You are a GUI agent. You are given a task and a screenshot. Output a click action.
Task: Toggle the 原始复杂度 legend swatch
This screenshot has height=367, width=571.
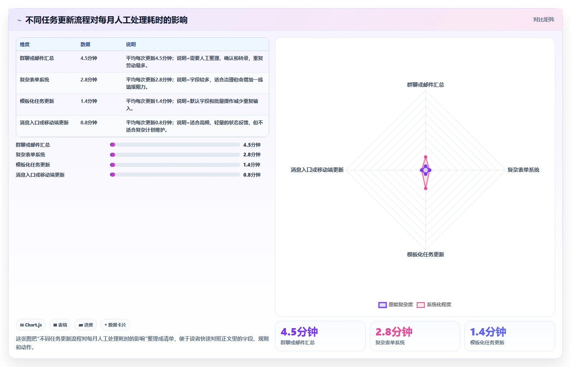coord(382,305)
